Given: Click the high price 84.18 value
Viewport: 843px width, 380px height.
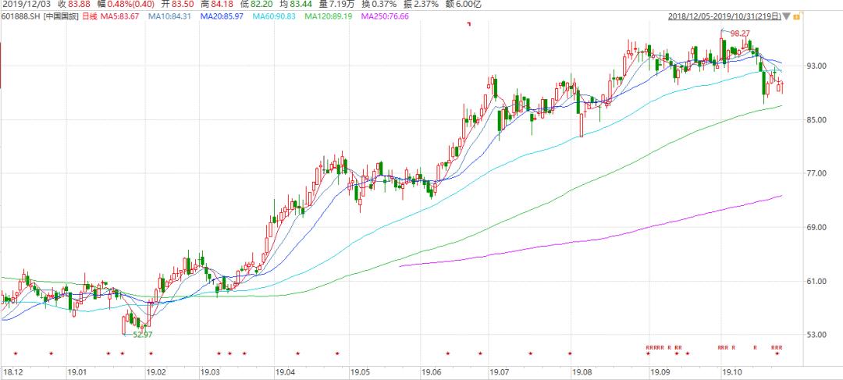Looking at the screenshot, I should 222,5.
